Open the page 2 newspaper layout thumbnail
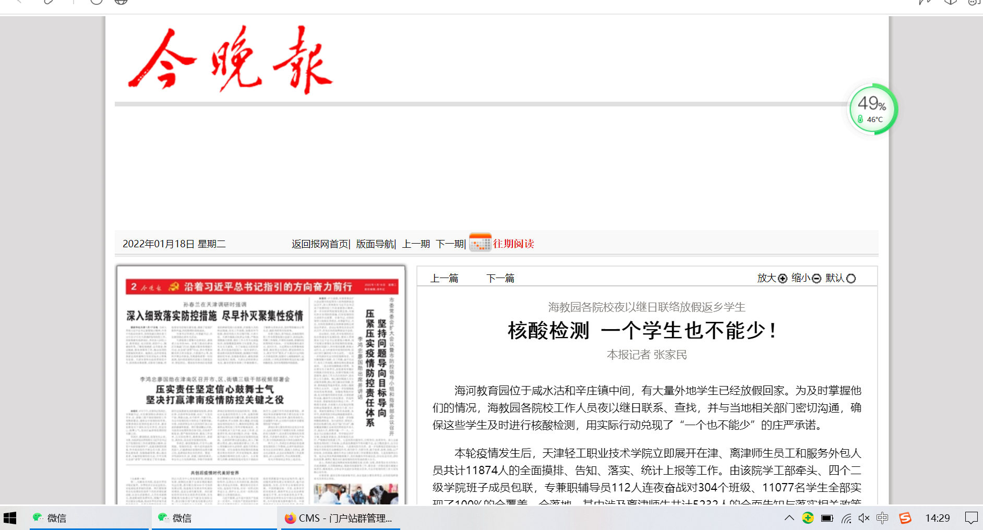The image size is (983, 530). (x=261, y=386)
